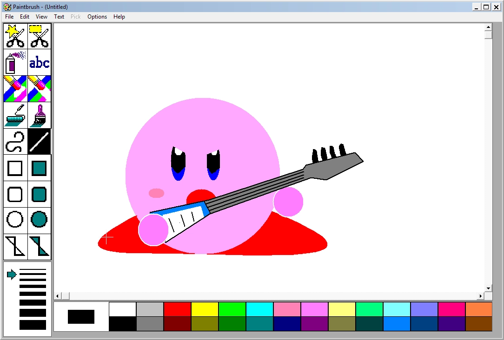Select the brown swatch
This screenshot has width=504, height=340.
pyautogui.click(x=479, y=324)
